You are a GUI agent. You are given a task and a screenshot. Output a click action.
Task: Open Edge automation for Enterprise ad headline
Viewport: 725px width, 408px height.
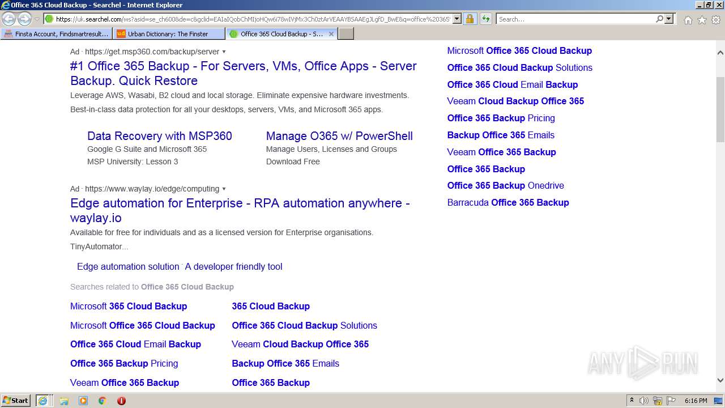[240, 210]
